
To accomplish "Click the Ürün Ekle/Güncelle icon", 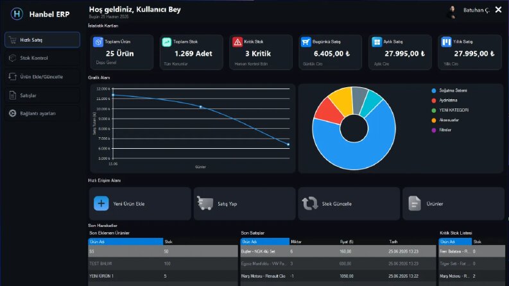I will tap(13, 77).
